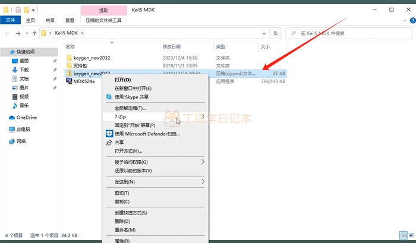Select the 支持包 folder
The width and height of the screenshot is (416, 243).
[80, 65]
